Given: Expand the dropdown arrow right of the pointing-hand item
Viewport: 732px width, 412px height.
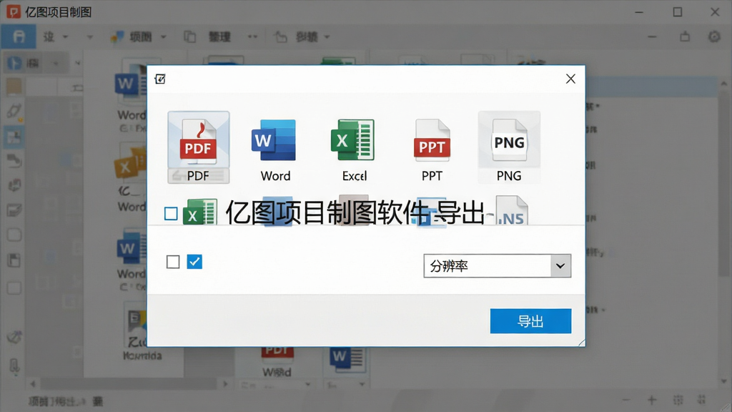Looking at the screenshot, I should coord(327,36).
